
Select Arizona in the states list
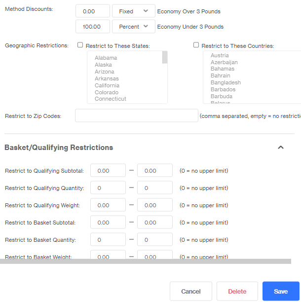coord(105,72)
